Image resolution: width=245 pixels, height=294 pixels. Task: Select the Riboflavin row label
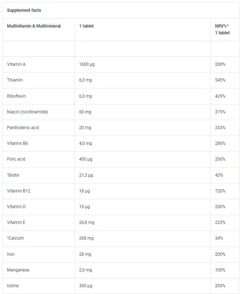(x=16, y=96)
